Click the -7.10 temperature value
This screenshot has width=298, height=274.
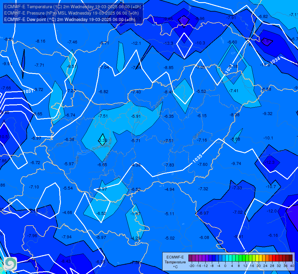tap(34, 187)
